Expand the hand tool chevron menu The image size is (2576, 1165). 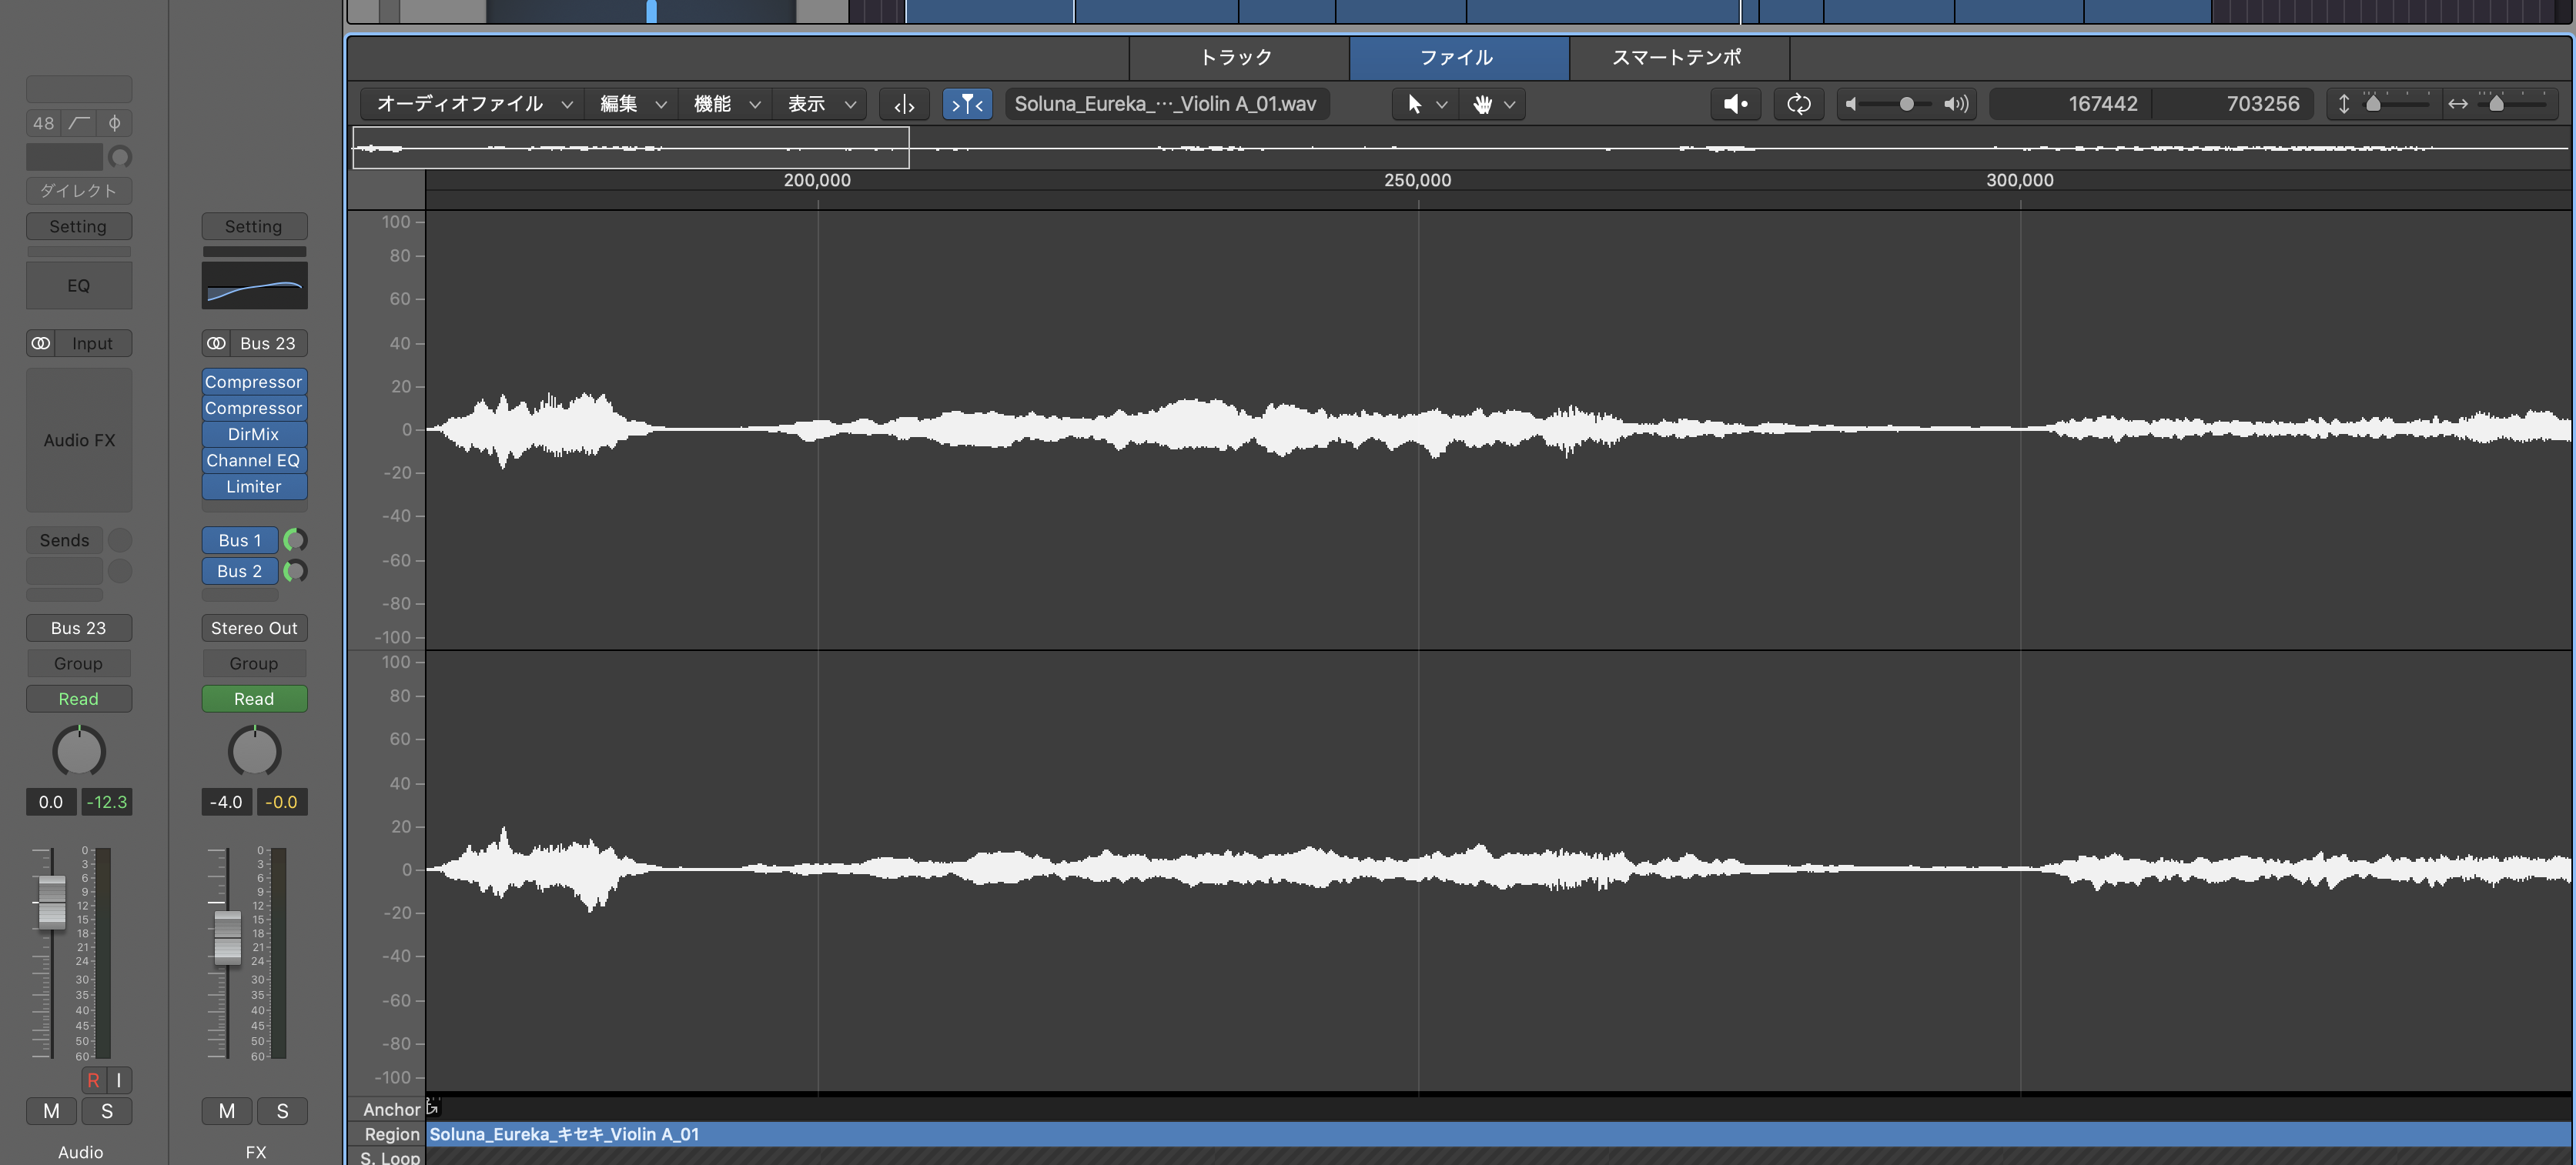(x=1509, y=104)
